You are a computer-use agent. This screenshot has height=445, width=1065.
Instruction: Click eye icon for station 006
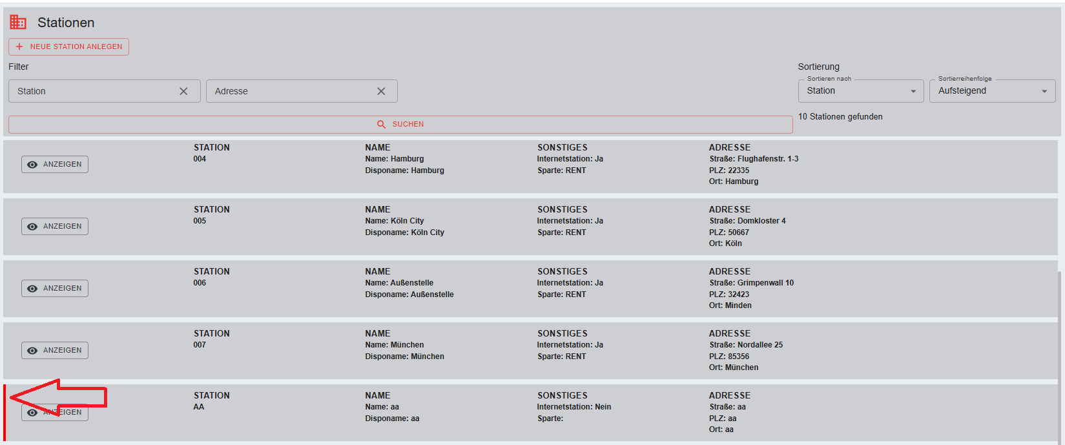pyautogui.click(x=32, y=289)
